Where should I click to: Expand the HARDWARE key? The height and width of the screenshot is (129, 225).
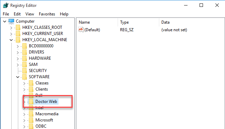pyautogui.click(x=18, y=59)
